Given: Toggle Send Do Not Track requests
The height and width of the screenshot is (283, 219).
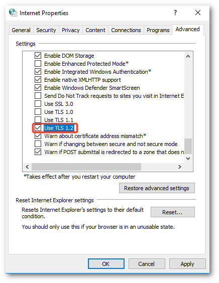Looking at the screenshot, I should 38,96.
